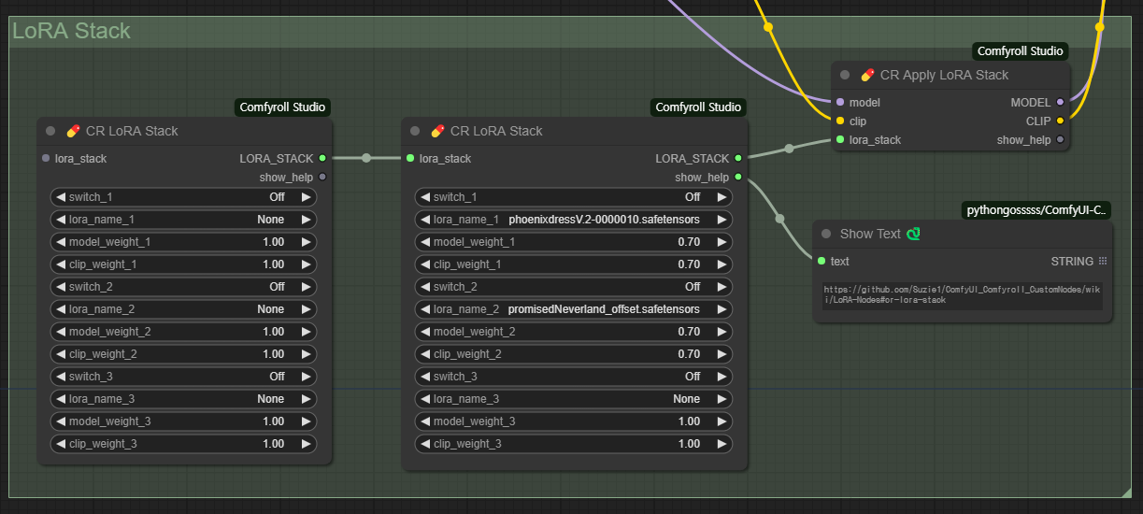Decrease clip_weight_1 currently at 0.70
This screenshot has width=1143, height=514.
coord(424,264)
